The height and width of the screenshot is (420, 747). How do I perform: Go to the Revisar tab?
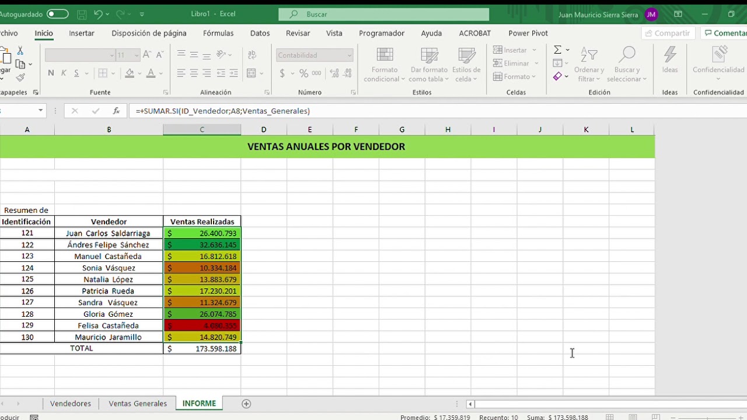pyautogui.click(x=298, y=33)
